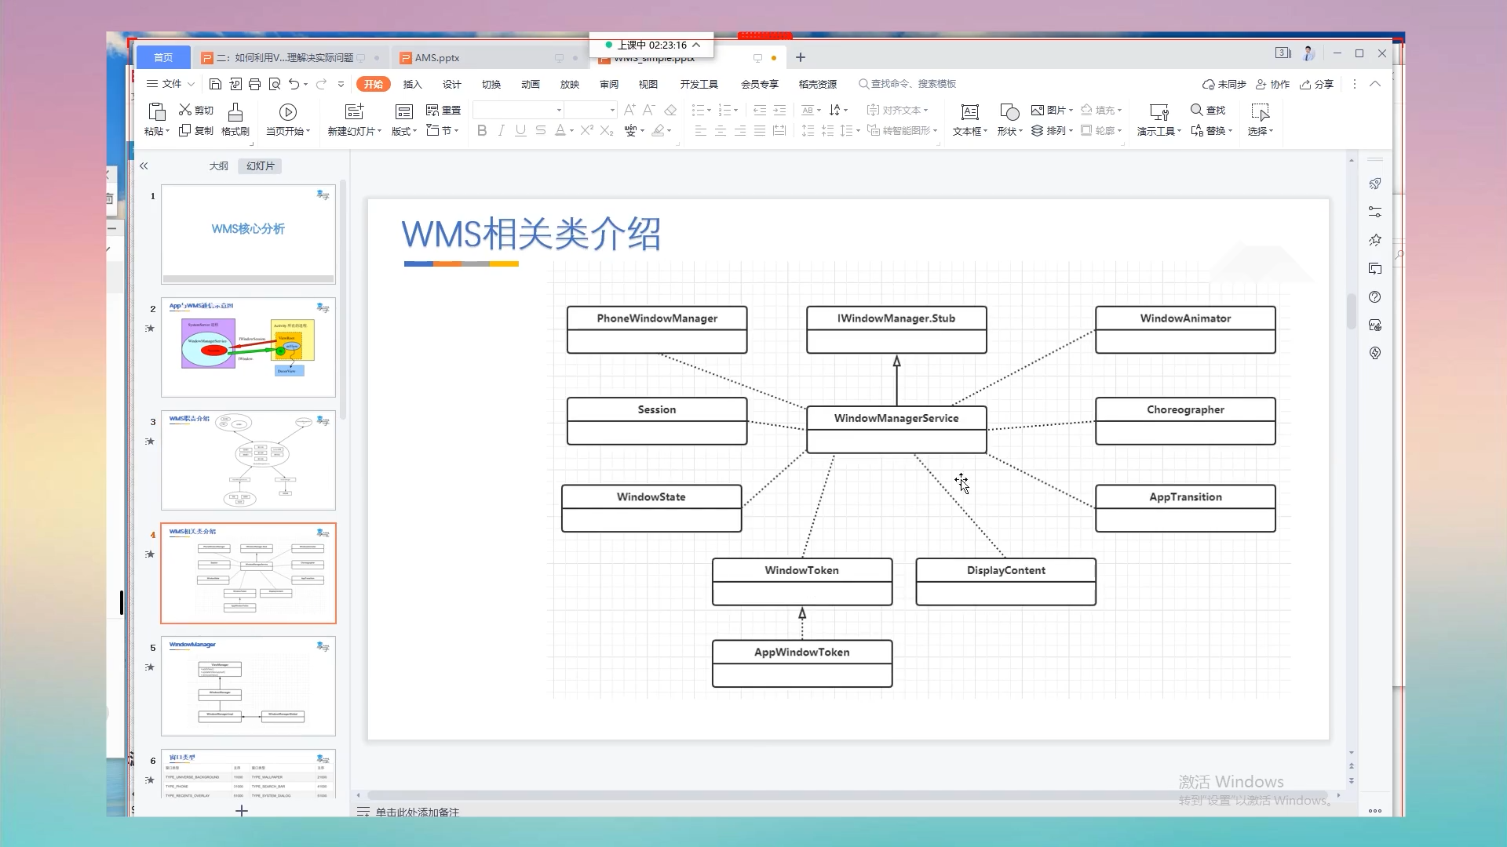
Task: Click the print icon in quick toolbar
Action: [254, 84]
